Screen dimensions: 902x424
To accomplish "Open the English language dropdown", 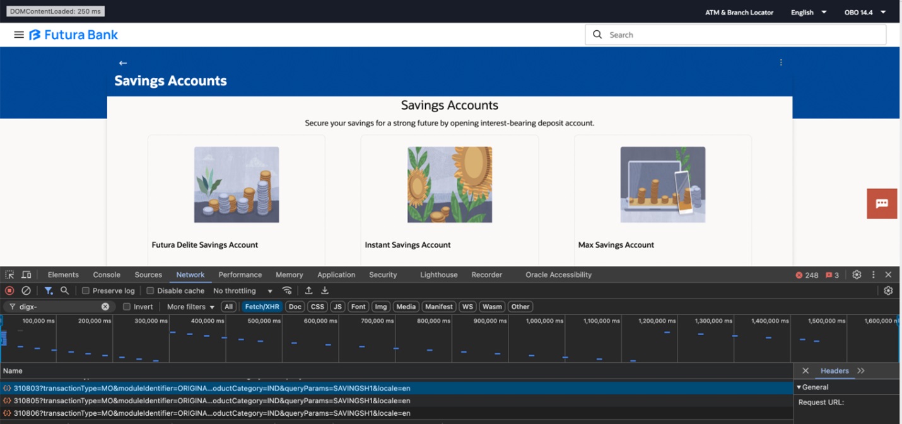I will coord(808,13).
